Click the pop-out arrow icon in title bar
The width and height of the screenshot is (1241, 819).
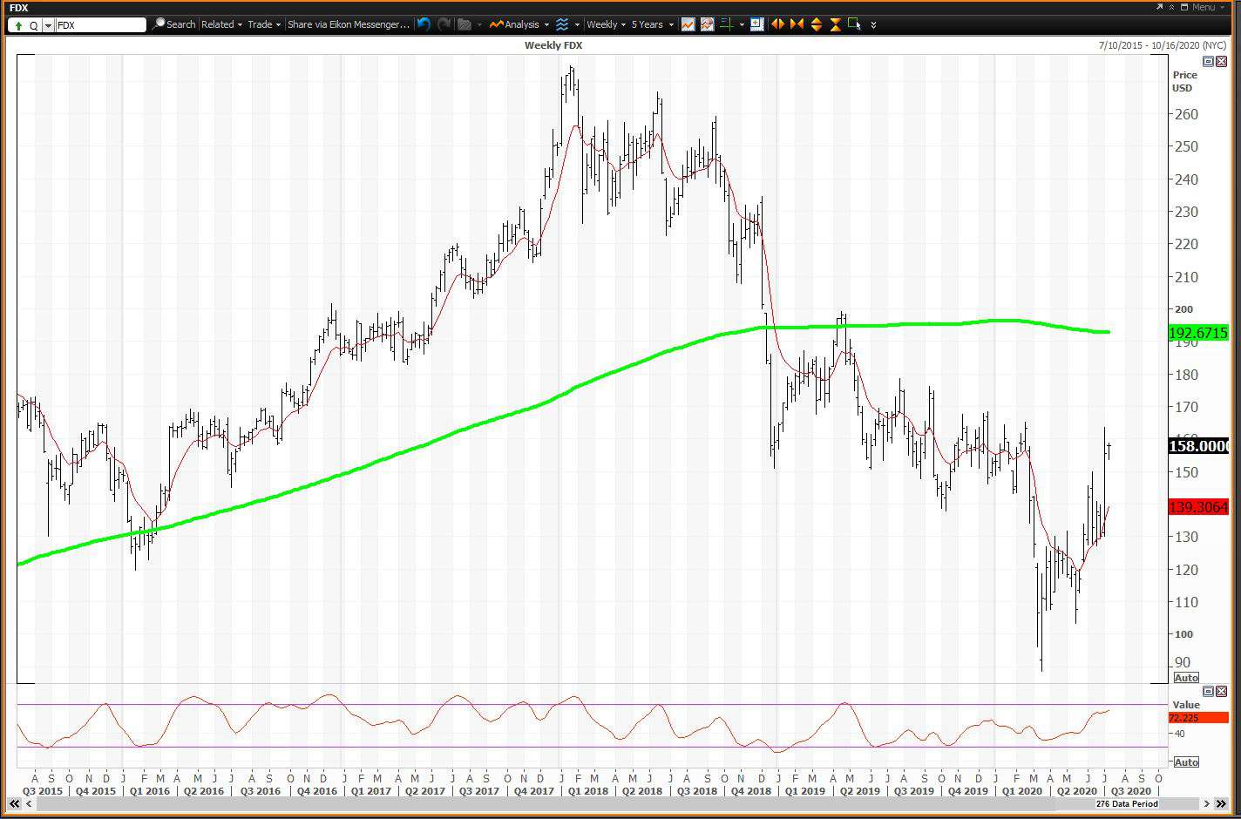(1159, 7)
